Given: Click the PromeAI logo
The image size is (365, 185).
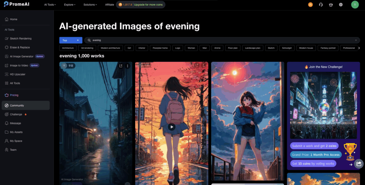Looking at the screenshot, I should click(16, 4).
